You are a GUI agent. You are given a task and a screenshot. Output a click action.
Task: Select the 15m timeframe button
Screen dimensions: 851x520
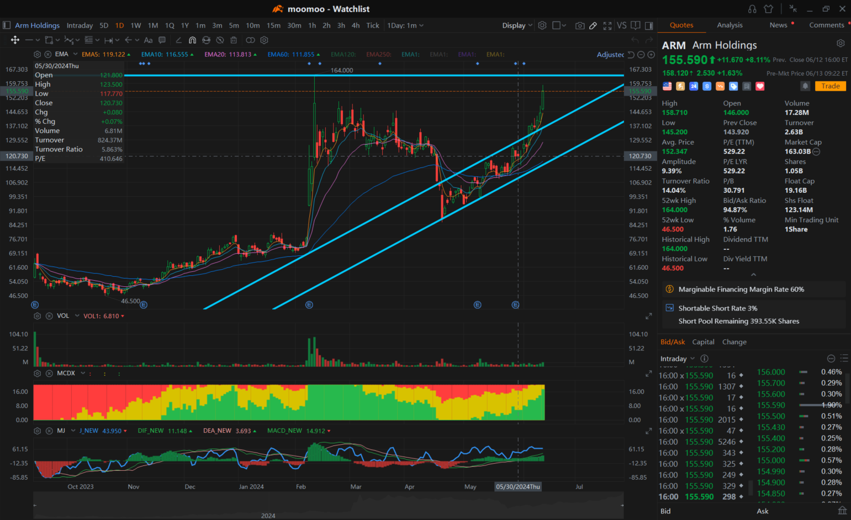(273, 25)
